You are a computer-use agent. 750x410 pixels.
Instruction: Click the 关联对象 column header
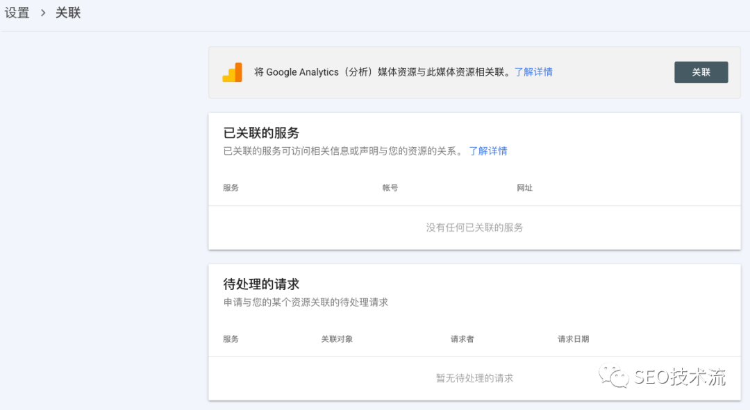click(337, 339)
